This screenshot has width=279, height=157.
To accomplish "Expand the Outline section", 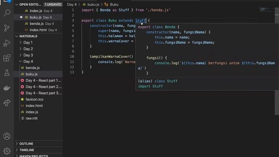I will click(x=17, y=143).
